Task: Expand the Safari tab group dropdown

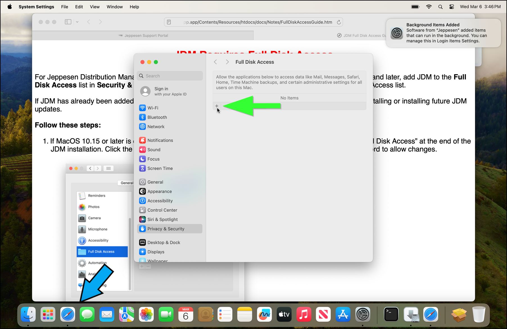Action: point(77,22)
